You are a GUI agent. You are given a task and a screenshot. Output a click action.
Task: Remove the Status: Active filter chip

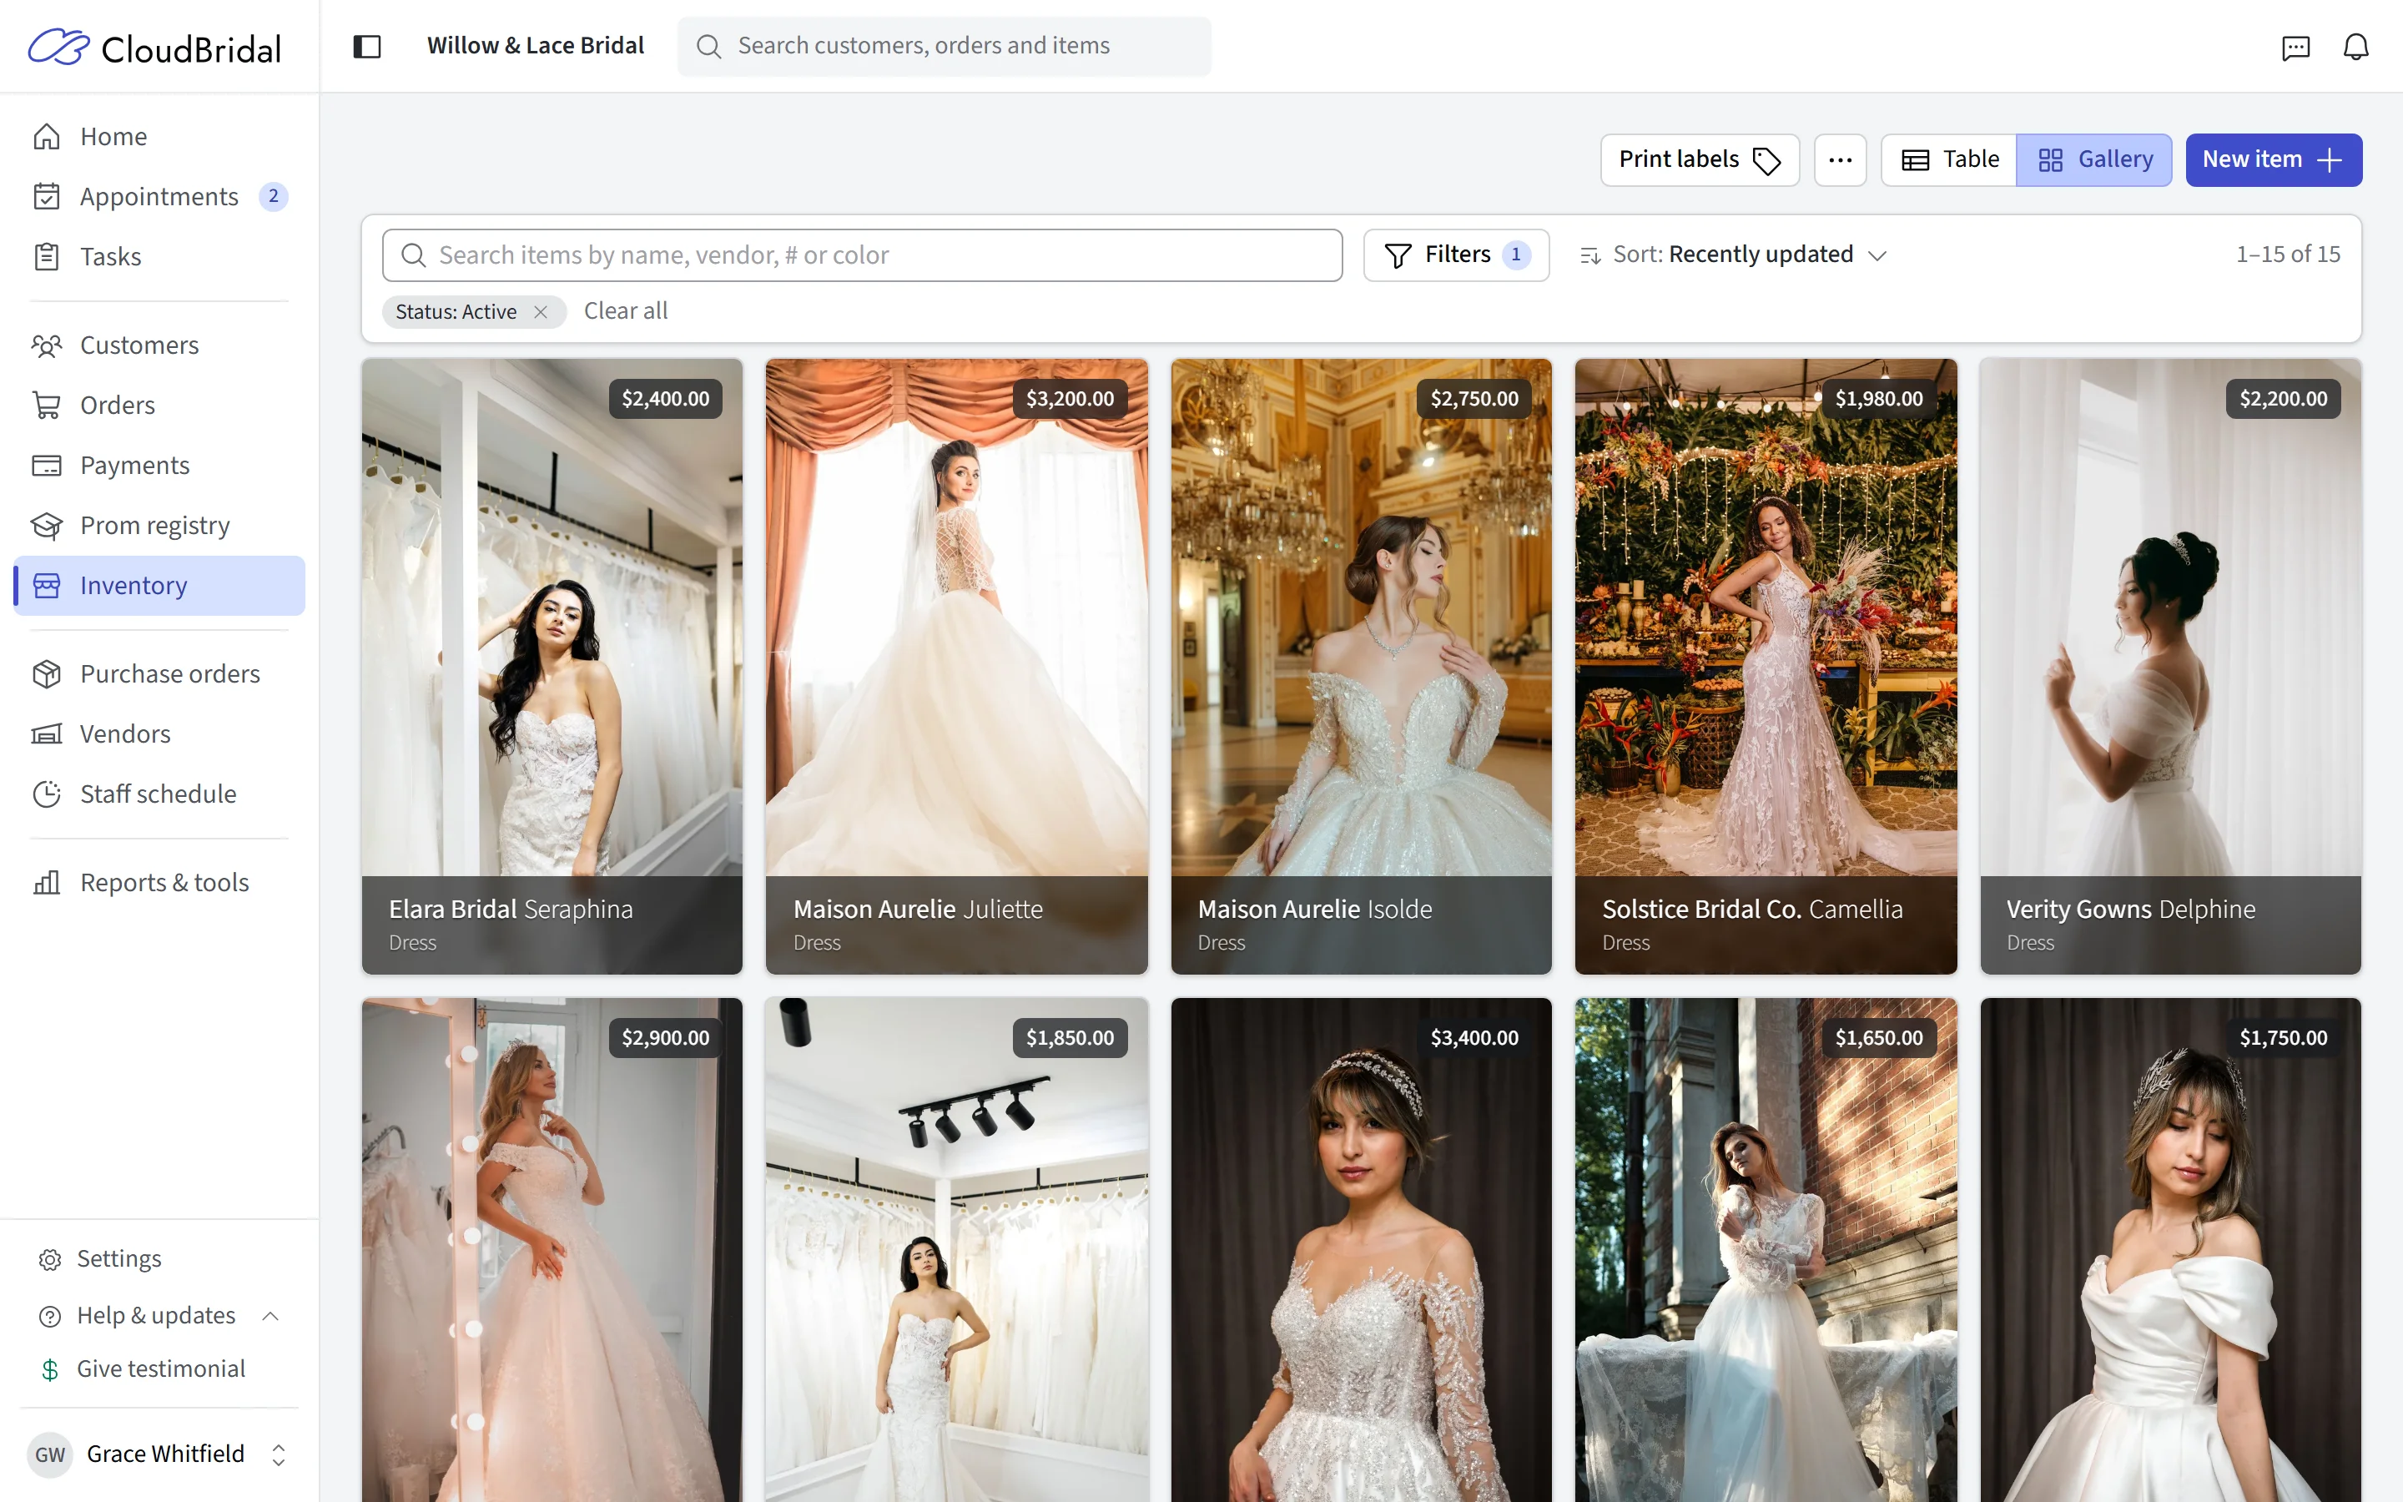[540, 312]
